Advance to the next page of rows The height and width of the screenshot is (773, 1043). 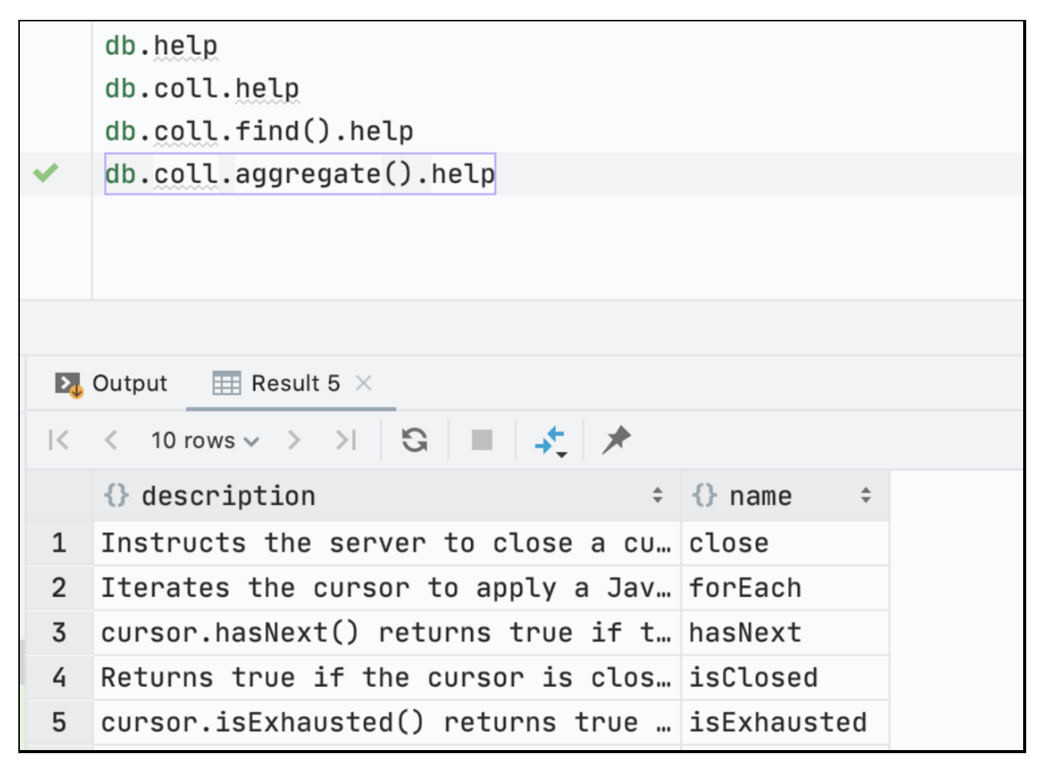click(x=294, y=440)
